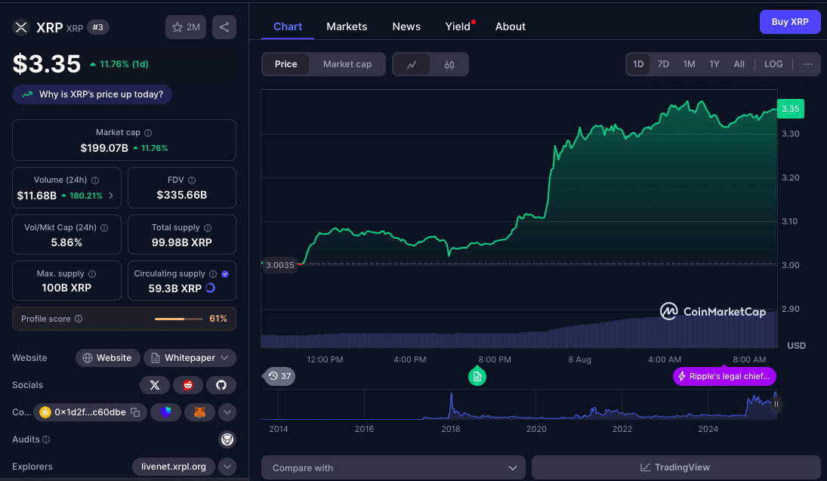Switch to line chart view

pyautogui.click(x=412, y=64)
